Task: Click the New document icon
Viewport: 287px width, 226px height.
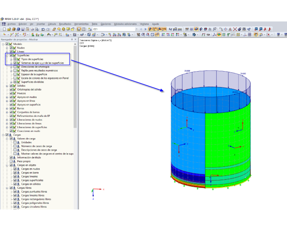Action: [4, 29]
